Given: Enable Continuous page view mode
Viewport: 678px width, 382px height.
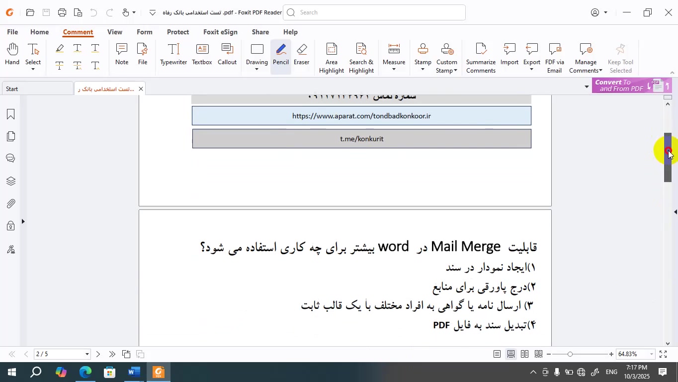Looking at the screenshot, I should [511, 354].
